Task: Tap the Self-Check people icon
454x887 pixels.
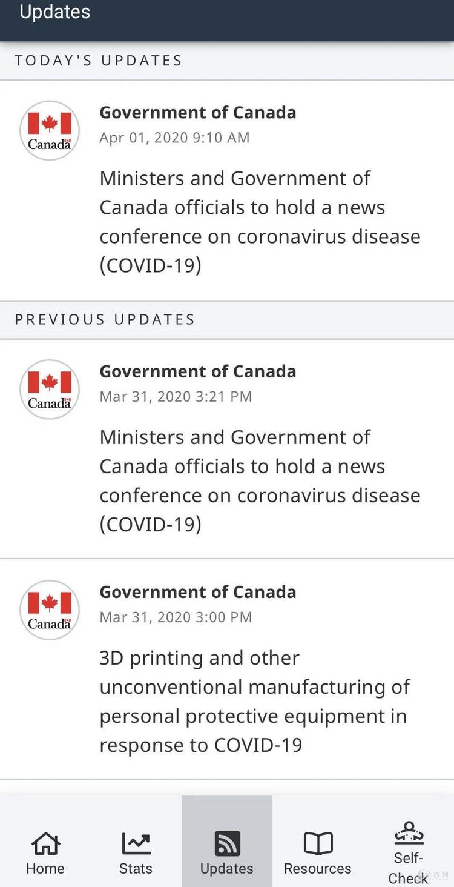Action: 409,833
